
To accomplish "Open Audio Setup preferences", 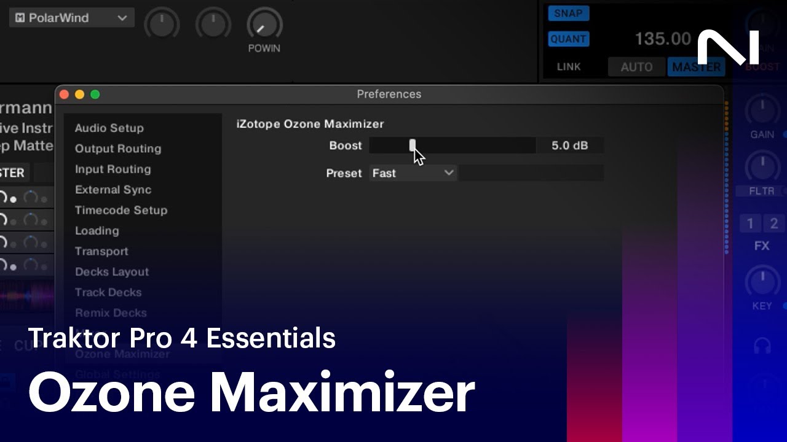I will point(109,128).
